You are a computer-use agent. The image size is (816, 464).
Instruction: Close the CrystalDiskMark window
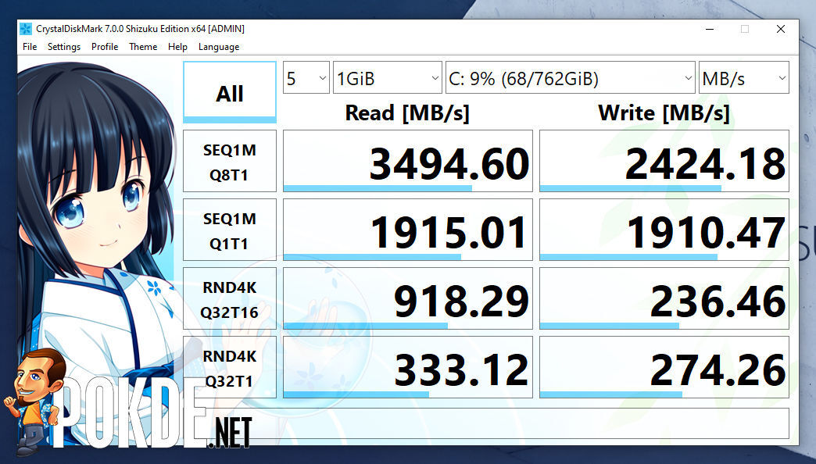pyautogui.click(x=781, y=29)
